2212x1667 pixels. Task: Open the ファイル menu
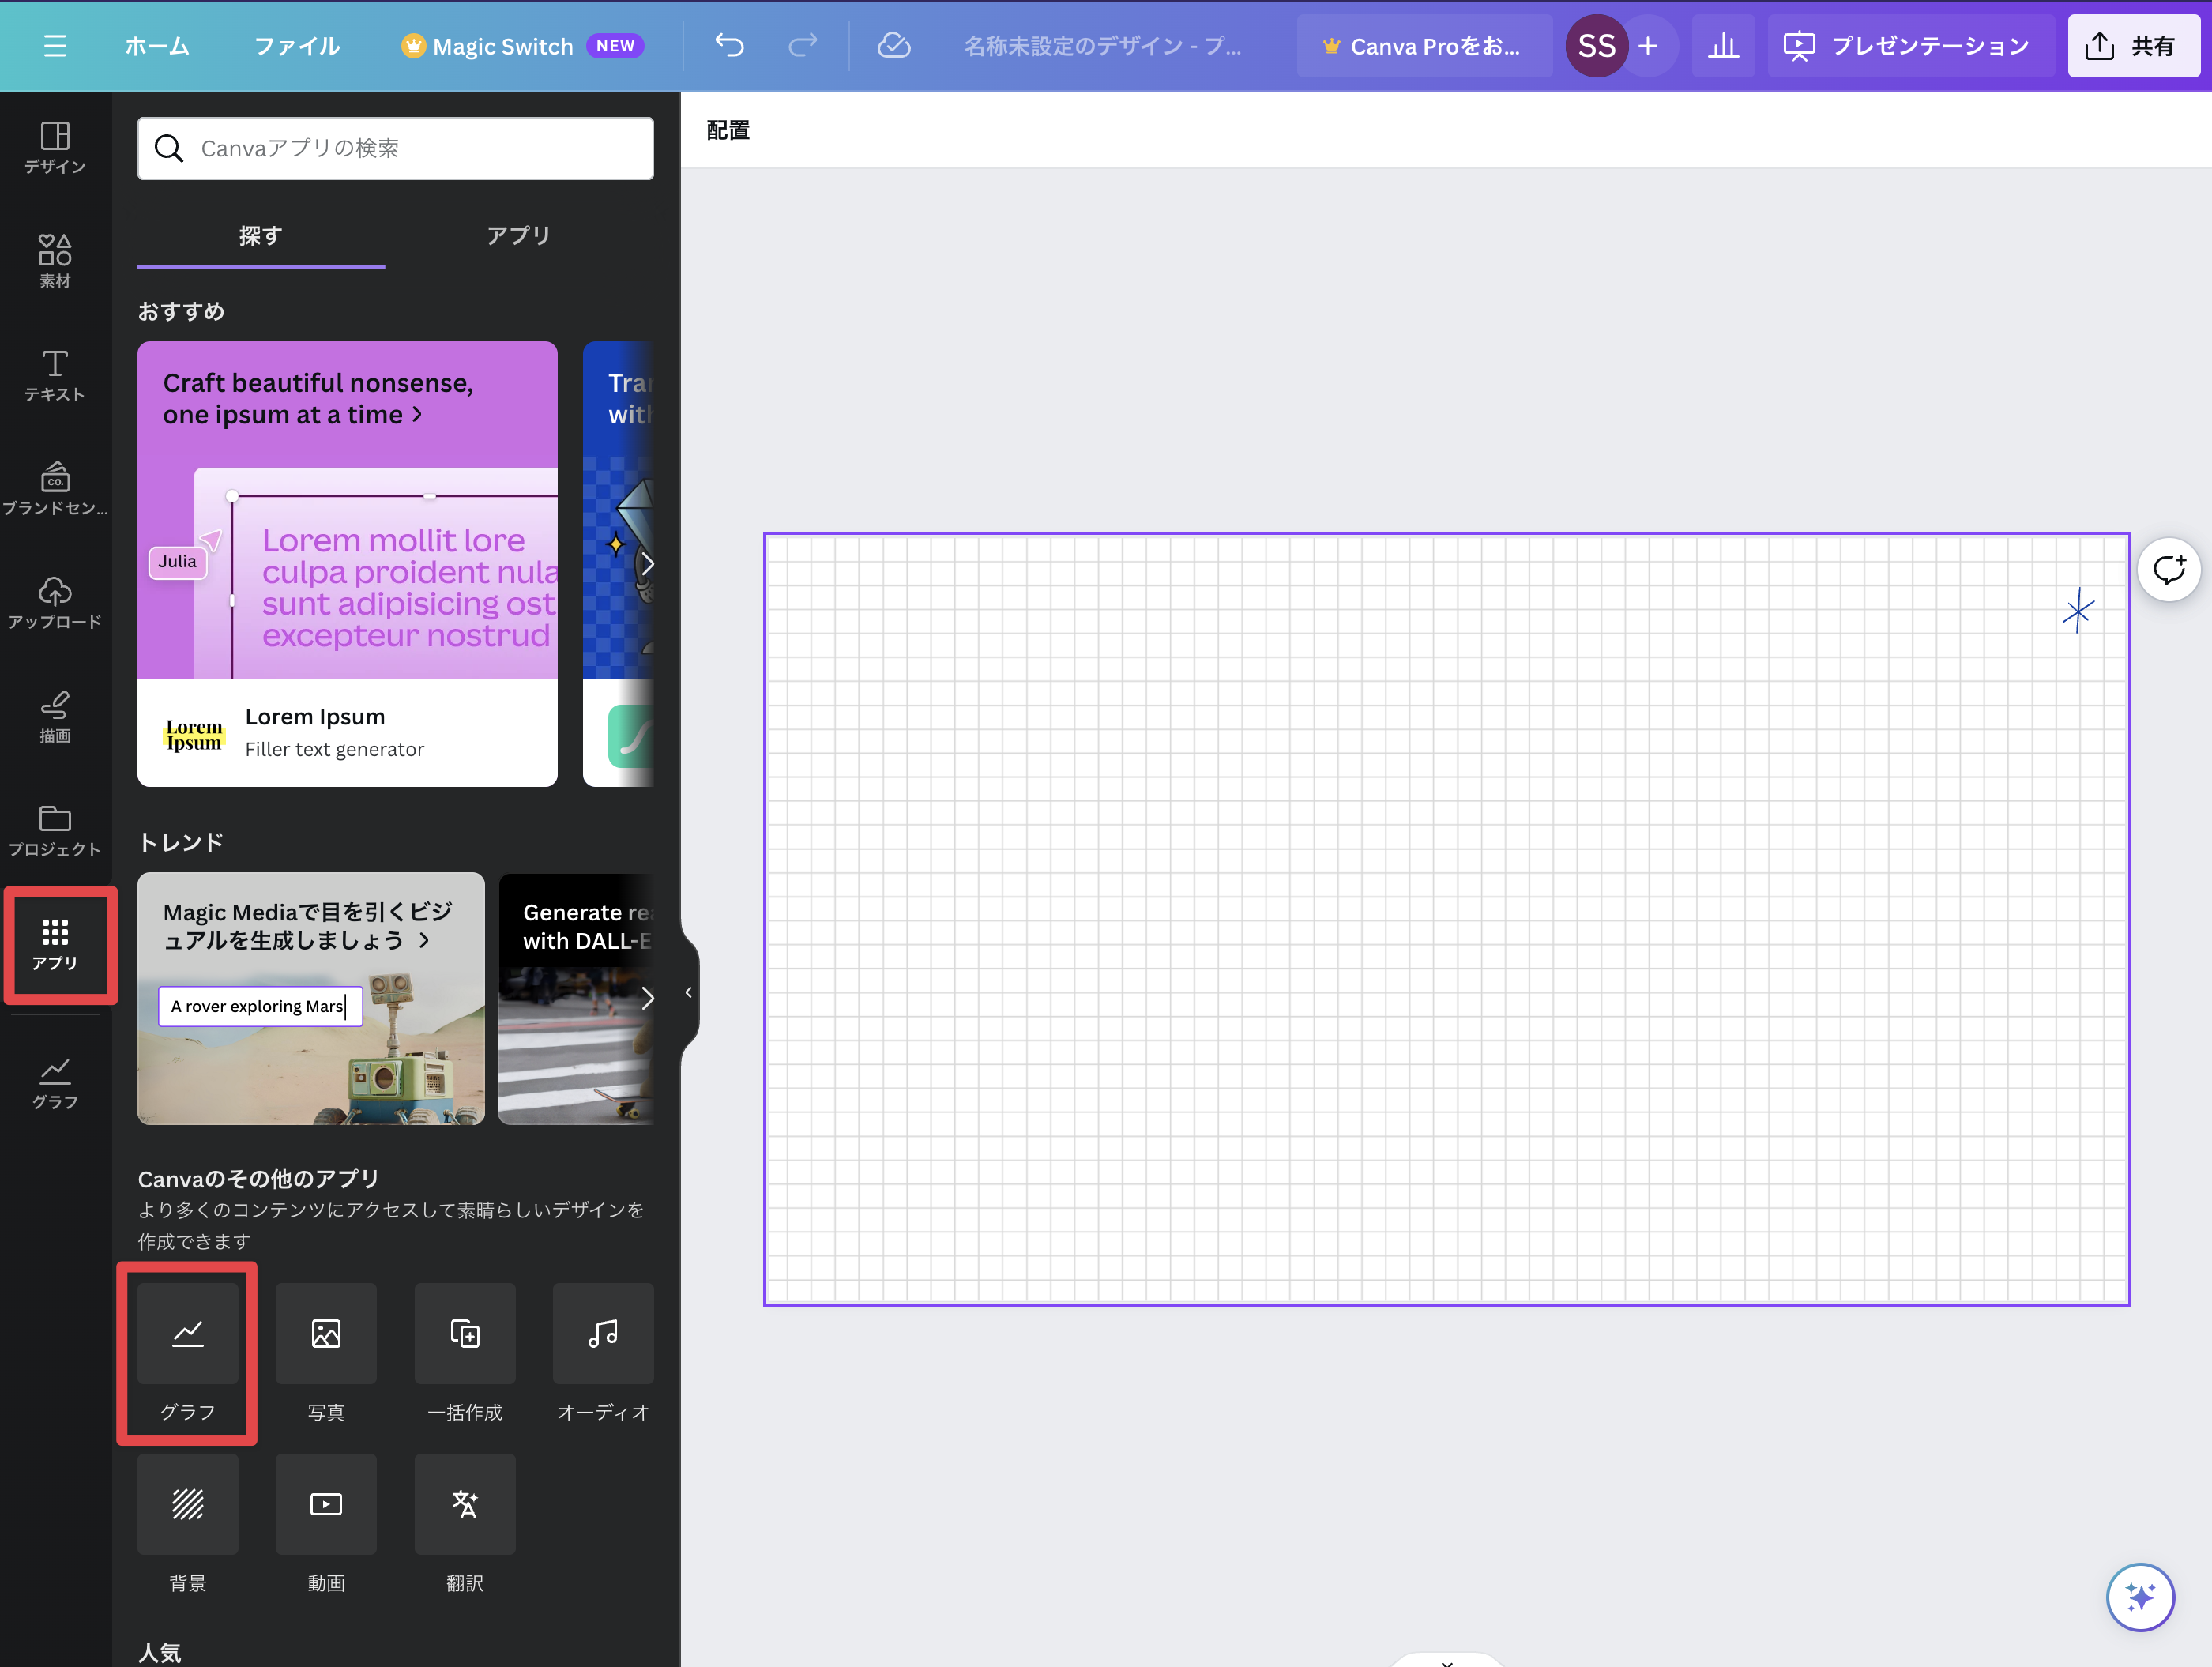[297, 46]
